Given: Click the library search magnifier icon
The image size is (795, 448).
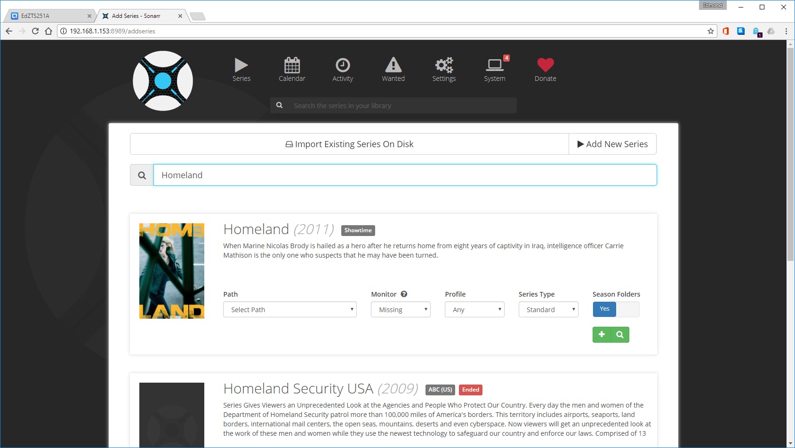Looking at the screenshot, I should coord(279,105).
